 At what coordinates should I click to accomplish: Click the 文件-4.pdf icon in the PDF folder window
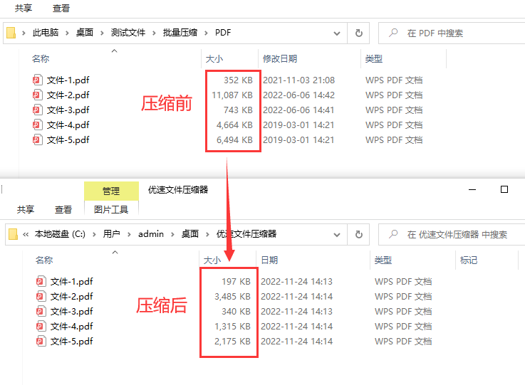point(38,125)
